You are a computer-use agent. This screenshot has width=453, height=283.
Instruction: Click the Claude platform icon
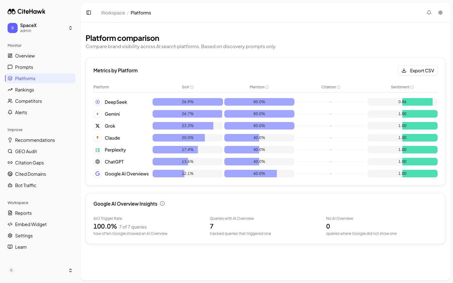[x=98, y=138]
